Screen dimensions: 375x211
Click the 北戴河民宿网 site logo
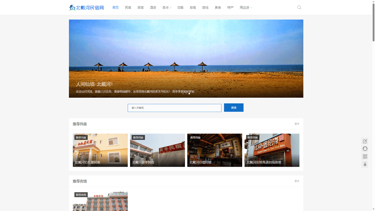coord(86,8)
